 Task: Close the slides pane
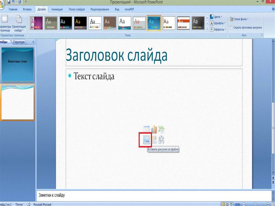33,42
